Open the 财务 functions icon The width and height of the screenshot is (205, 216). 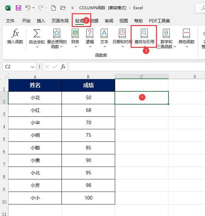(x=75, y=33)
